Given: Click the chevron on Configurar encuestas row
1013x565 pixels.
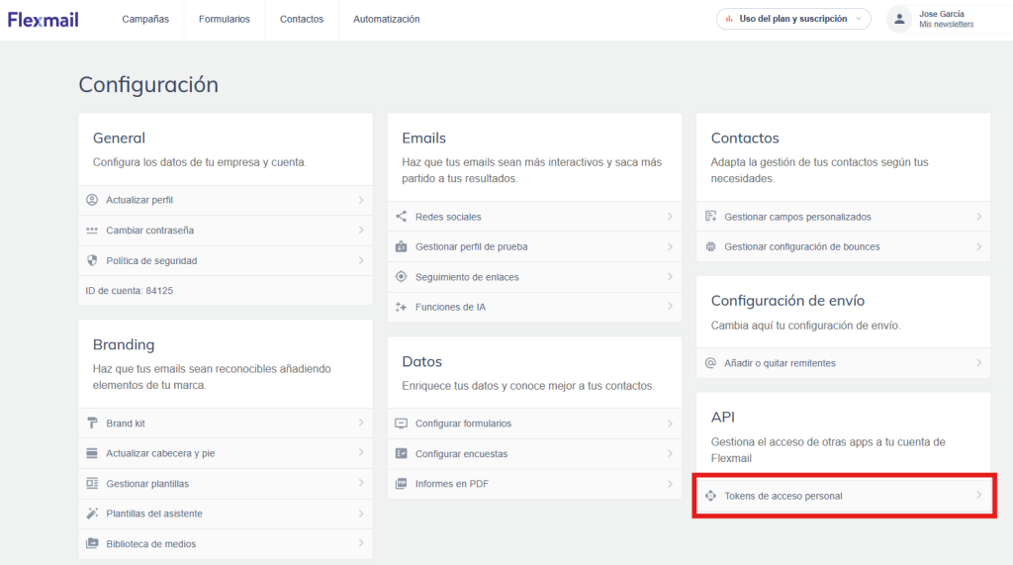Looking at the screenshot, I should tap(670, 454).
